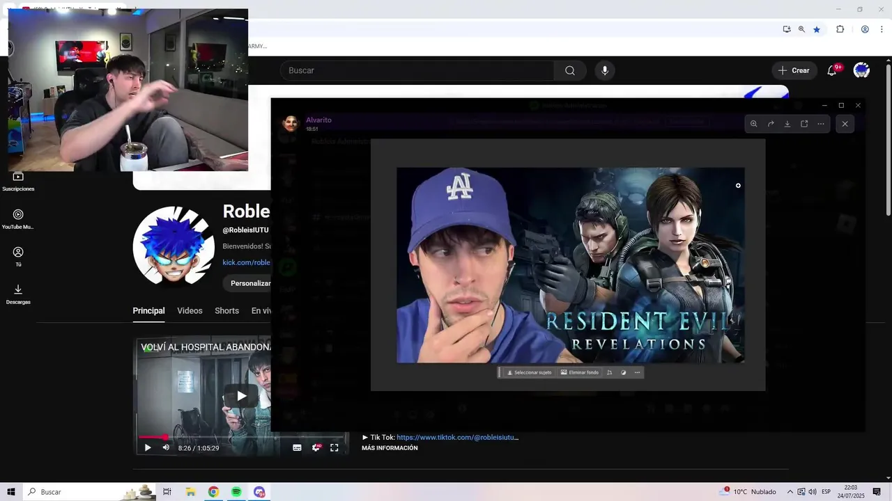The image size is (892, 501).
Task: Open Spotify from the taskbar
Action: coord(236,492)
